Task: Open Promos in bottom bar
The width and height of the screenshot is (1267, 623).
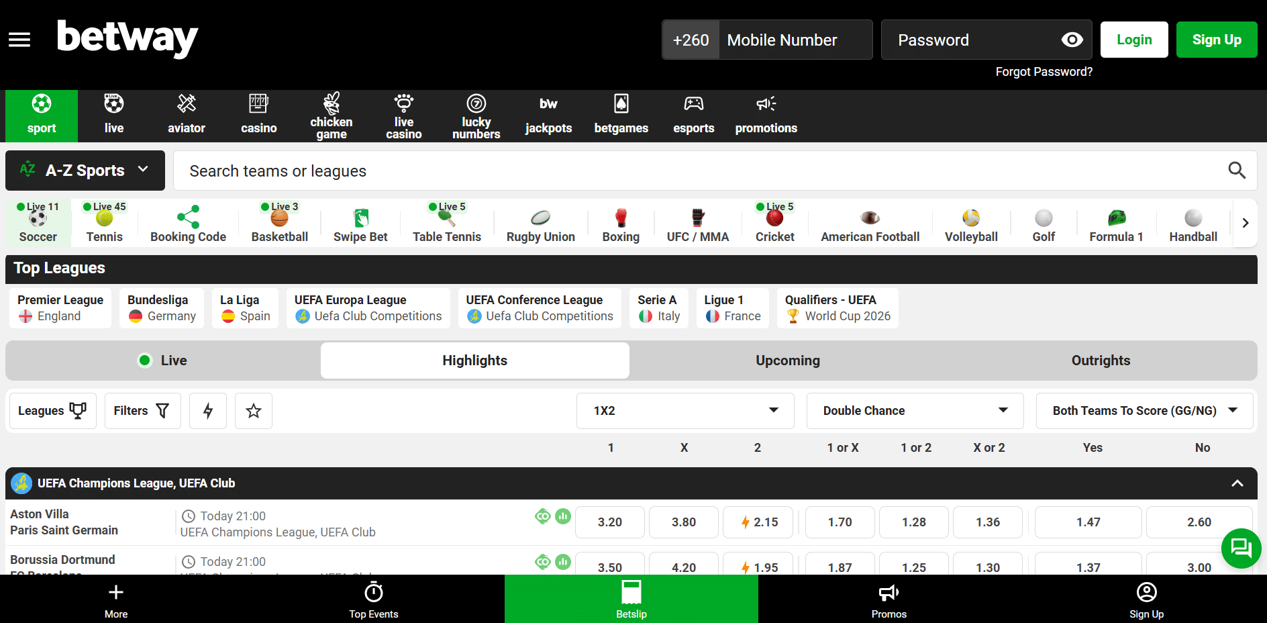Action: 889,599
